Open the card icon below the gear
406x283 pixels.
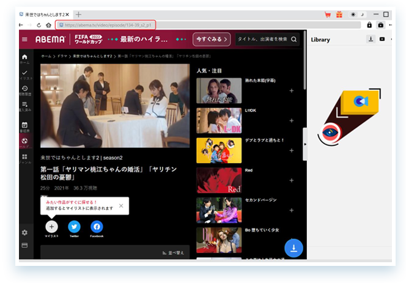click(24, 245)
